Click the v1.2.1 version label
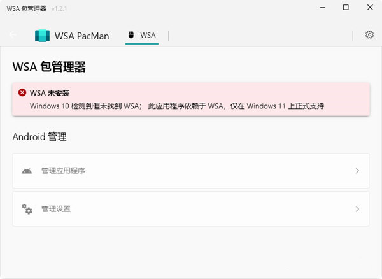382x279 pixels. (59, 9)
